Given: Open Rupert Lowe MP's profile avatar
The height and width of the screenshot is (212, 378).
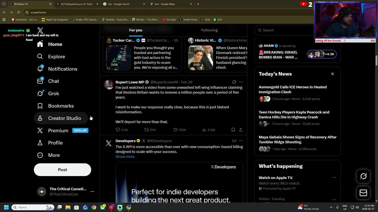Looking at the screenshot, I should (x=109, y=85).
